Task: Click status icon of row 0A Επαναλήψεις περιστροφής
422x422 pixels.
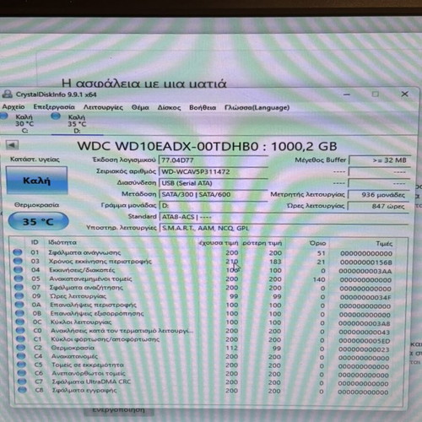Action: point(19,305)
